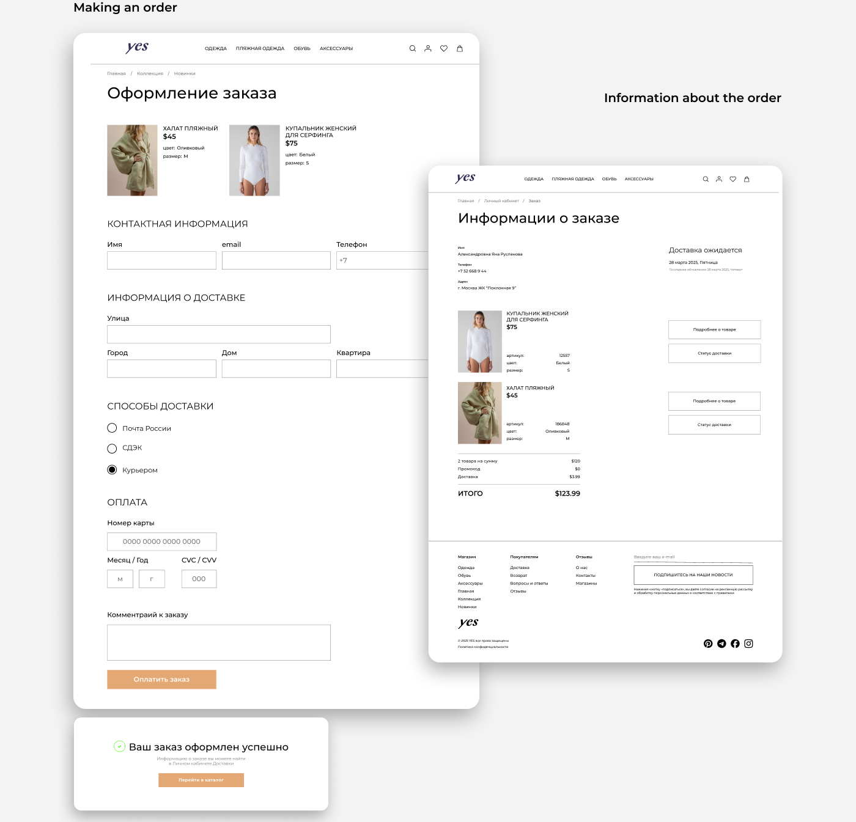Open wishlist heart icon in order-form header
Screen dimensions: 856x822
point(444,48)
